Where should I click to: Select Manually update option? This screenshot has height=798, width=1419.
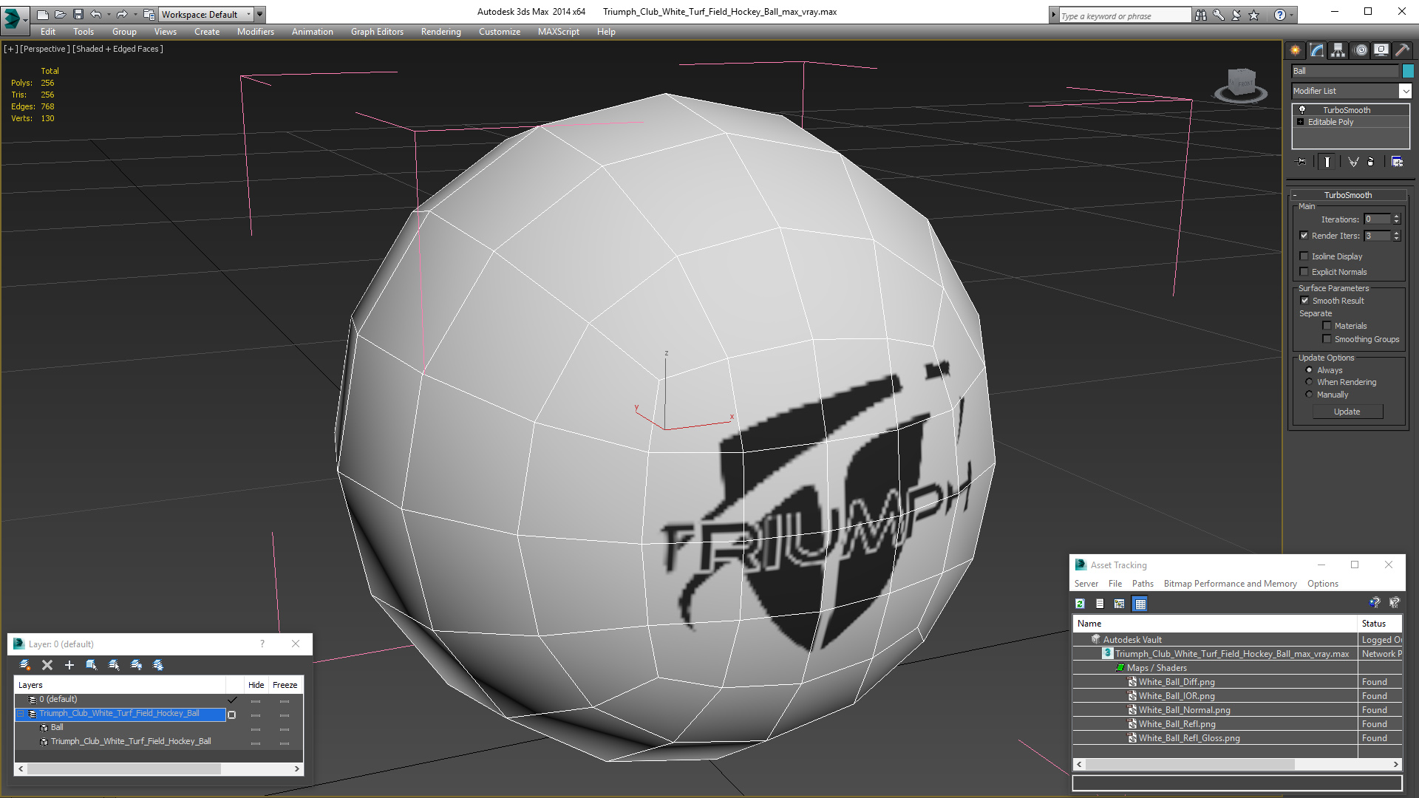(x=1310, y=395)
